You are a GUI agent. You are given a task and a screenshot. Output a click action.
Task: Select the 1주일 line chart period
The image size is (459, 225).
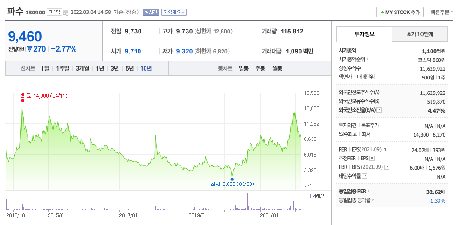(x=63, y=69)
